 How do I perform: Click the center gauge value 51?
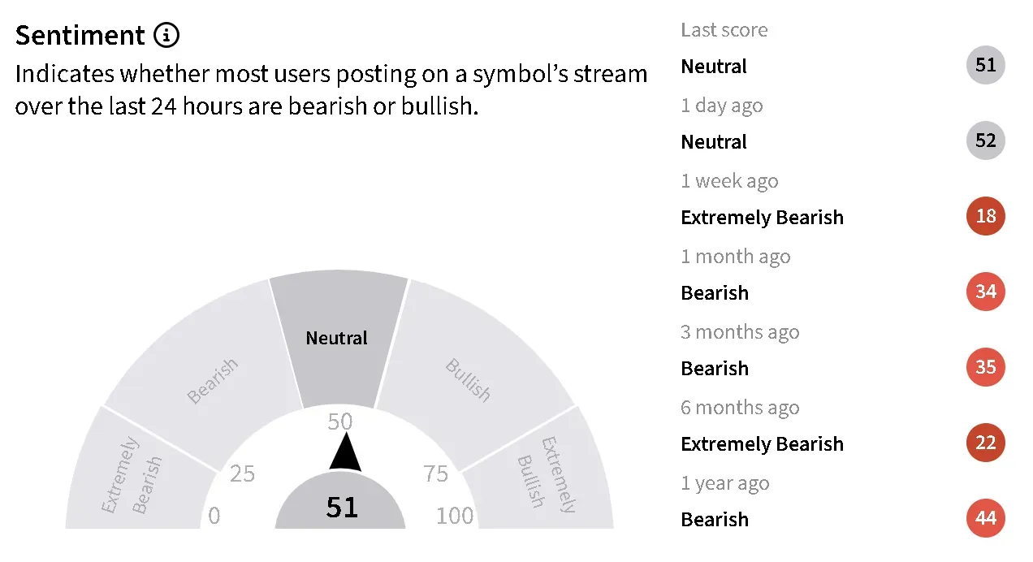coord(341,508)
